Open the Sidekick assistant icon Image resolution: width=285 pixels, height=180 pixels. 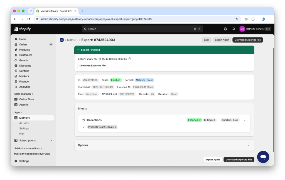click(225, 29)
